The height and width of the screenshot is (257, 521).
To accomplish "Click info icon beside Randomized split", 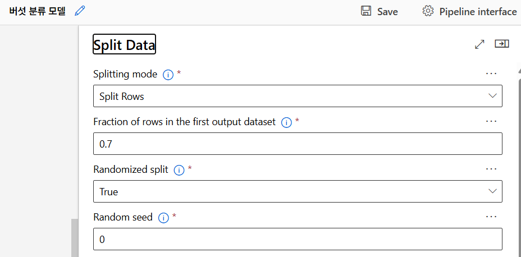I will tap(179, 169).
